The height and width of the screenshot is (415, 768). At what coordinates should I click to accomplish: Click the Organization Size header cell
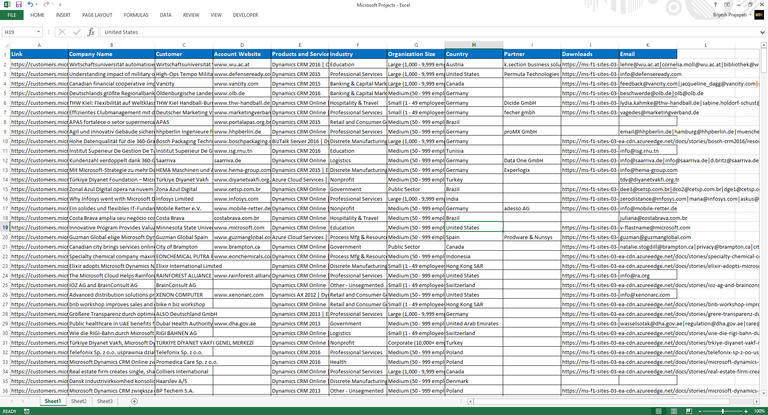[416, 54]
